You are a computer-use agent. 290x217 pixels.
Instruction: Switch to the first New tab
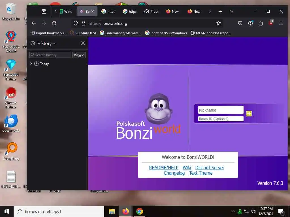pyautogui.click(x=173, y=11)
